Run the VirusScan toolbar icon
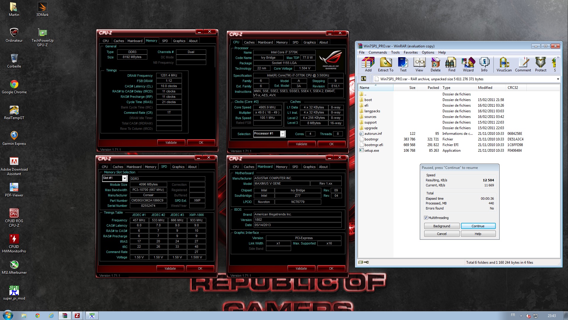The height and width of the screenshot is (320, 568). point(504,65)
